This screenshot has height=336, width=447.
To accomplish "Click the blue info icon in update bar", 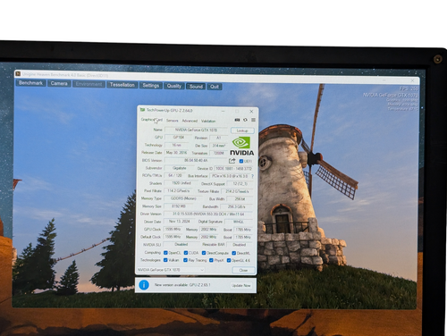I will pyautogui.click(x=144, y=285).
